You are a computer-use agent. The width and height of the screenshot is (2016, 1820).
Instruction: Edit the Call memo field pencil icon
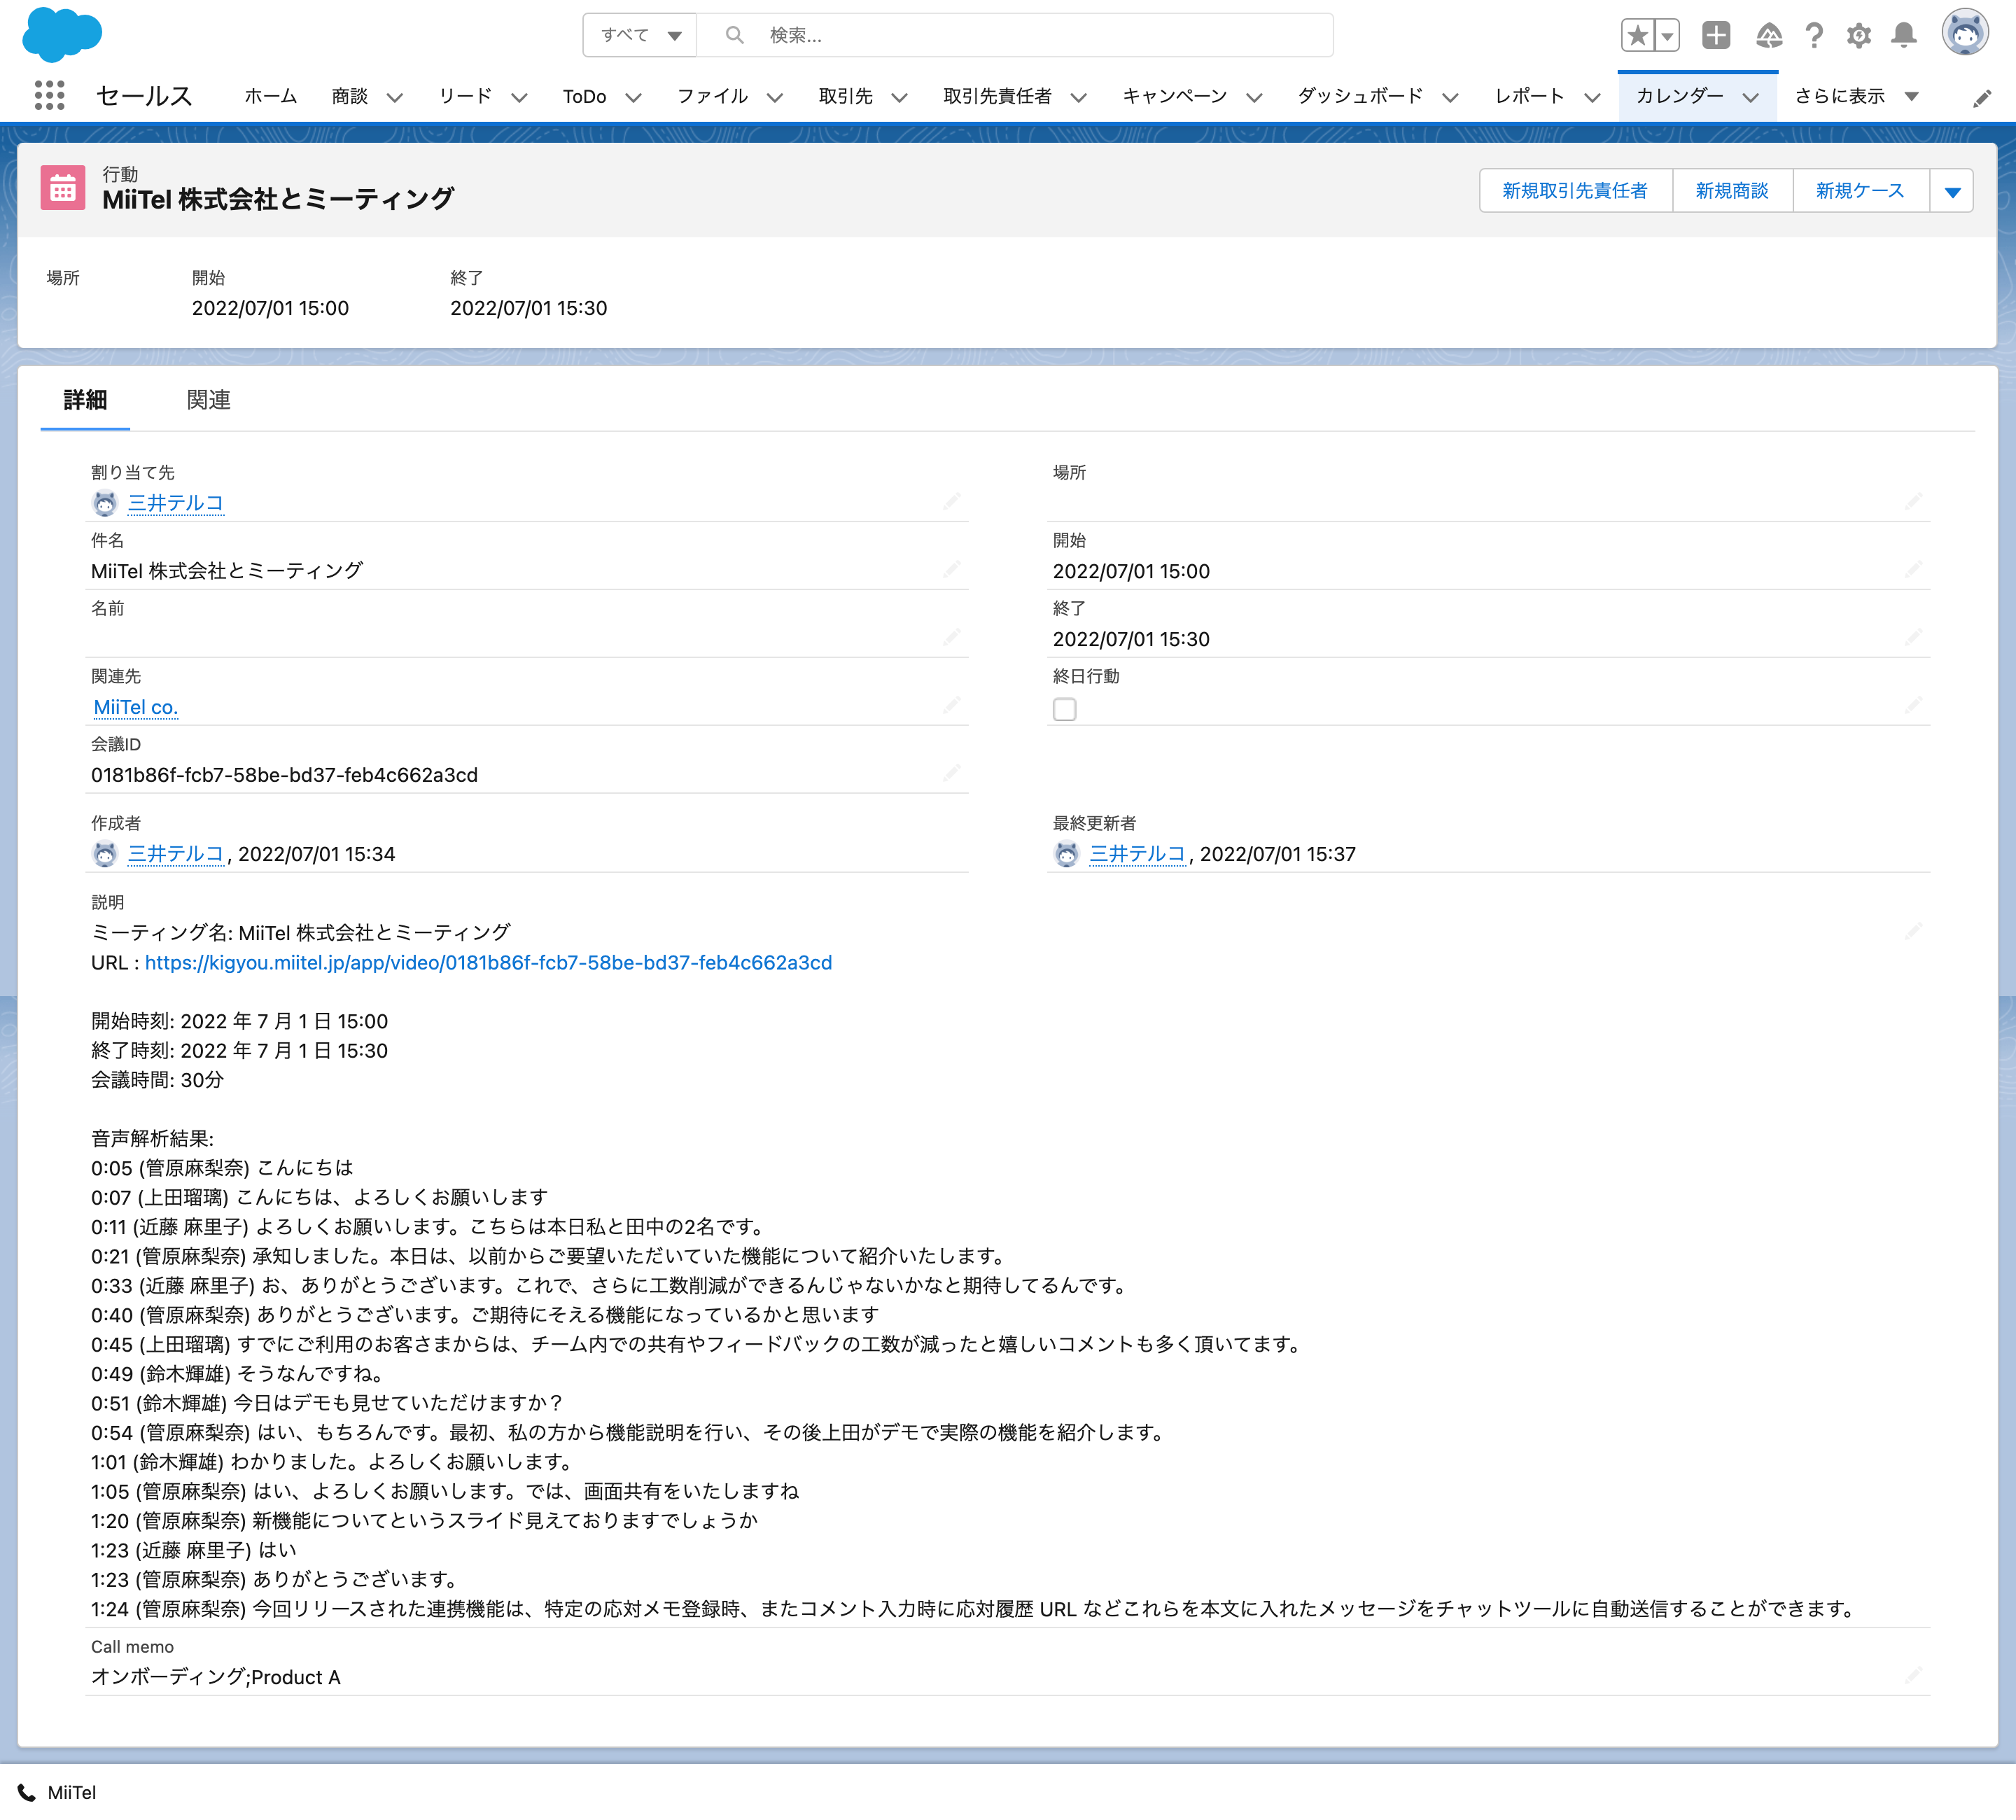tap(1913, 1674)
